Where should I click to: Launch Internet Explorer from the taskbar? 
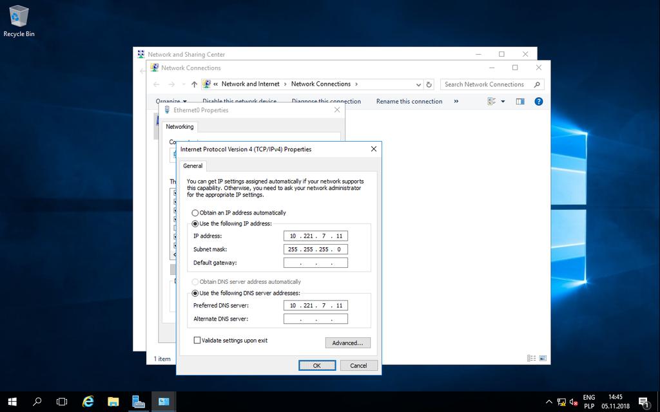[88, 402]
